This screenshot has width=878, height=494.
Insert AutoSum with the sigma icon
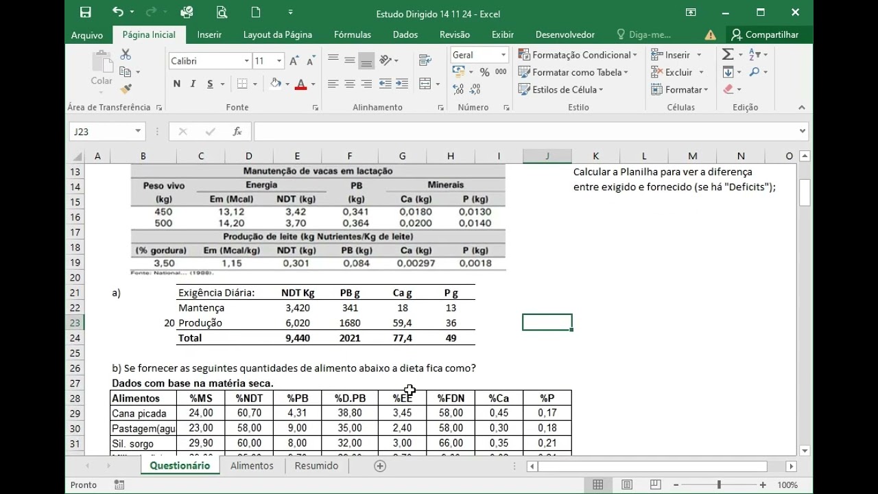728,54
